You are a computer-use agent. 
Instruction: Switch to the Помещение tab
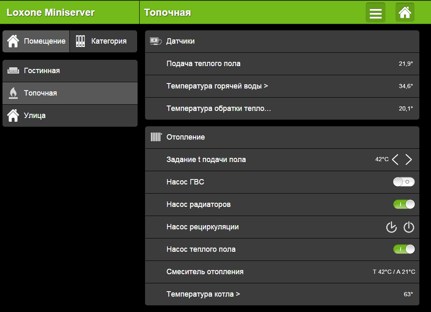coord(36,41)
